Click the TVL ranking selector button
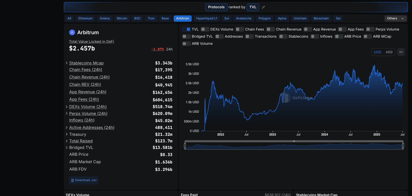This screenshot has width=412, height=196. point(253,7)
